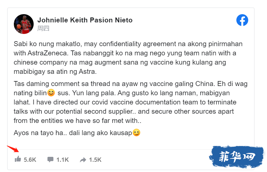Click the word "AstraZeneca" in the post
The image size is (267, 172).
48,53
